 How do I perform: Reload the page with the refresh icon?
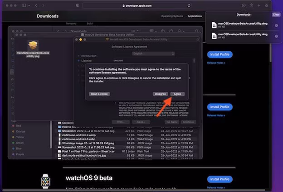[189, 5]
